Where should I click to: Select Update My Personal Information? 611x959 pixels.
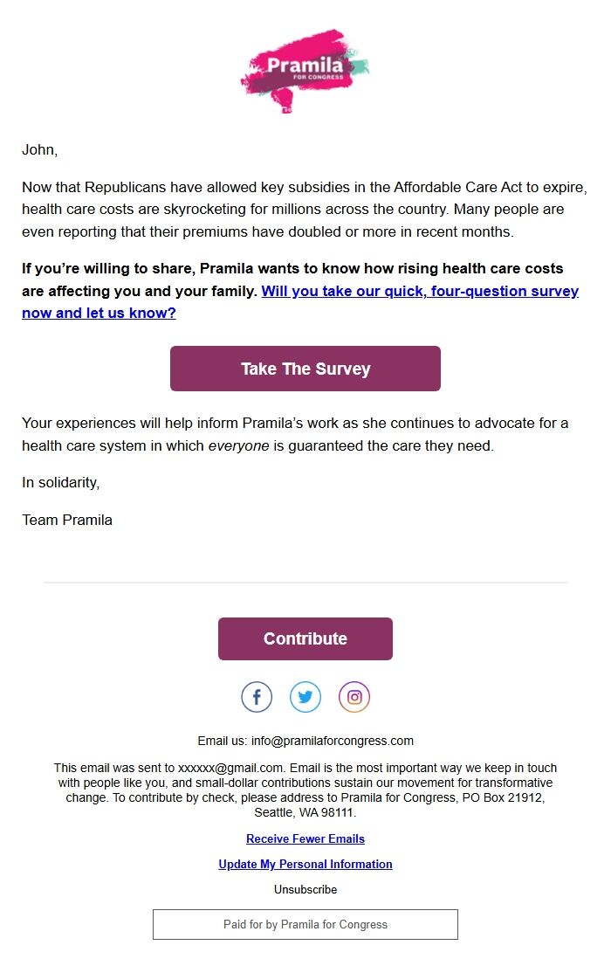(305, 864)
